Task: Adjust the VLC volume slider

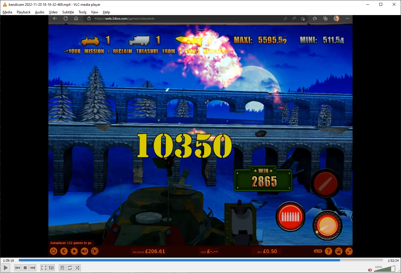Action: coord(384,269)
